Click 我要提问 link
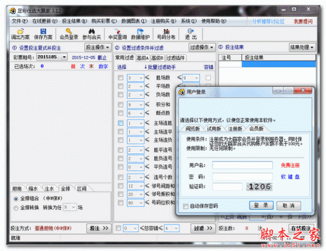 pyautogui.click(x=303, y=22)
